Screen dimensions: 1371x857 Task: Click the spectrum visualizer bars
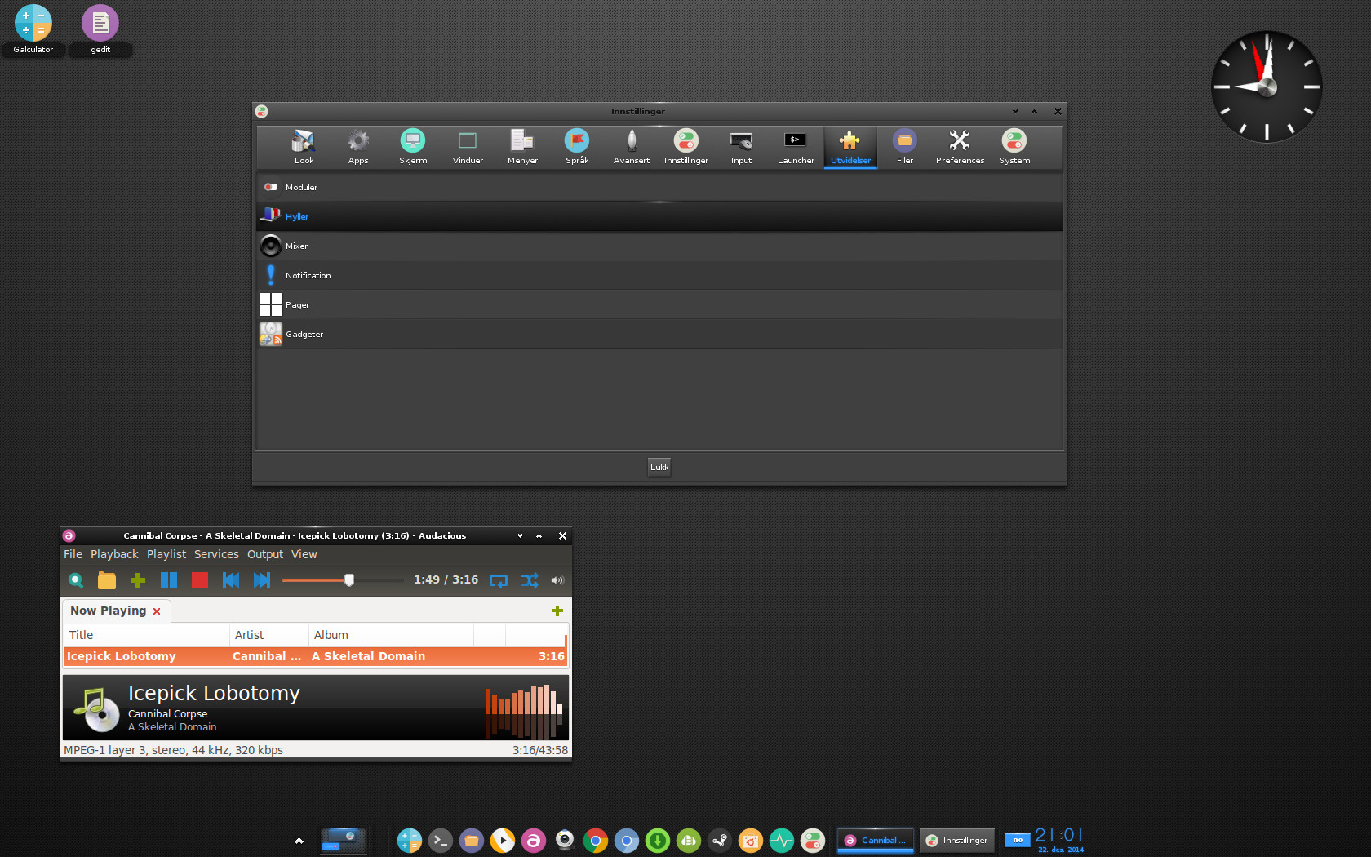tap(524, 710)
